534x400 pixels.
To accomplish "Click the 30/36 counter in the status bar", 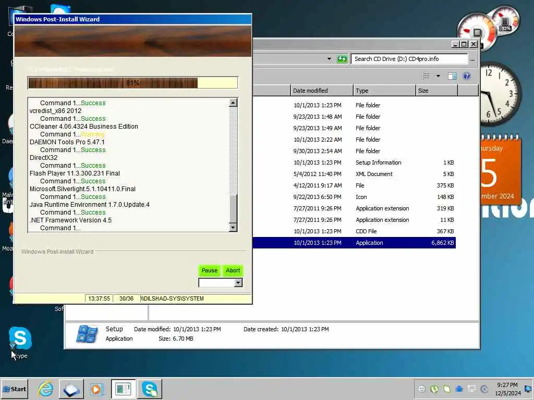I will point(126,298).
